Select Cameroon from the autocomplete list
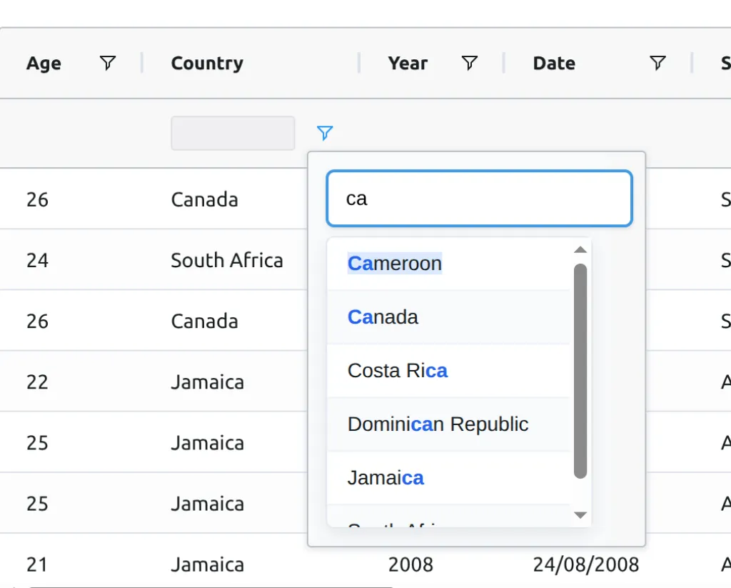Viewport: 731px width, 588px height. (x=395, y=264)
